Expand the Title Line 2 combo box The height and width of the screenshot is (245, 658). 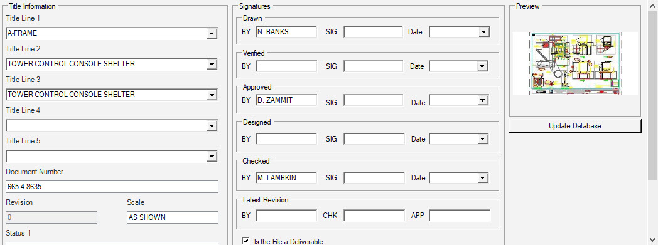point(212,64)
